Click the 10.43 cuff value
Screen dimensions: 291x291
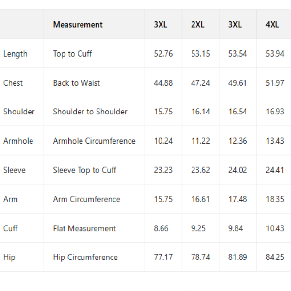pos(275,228)
